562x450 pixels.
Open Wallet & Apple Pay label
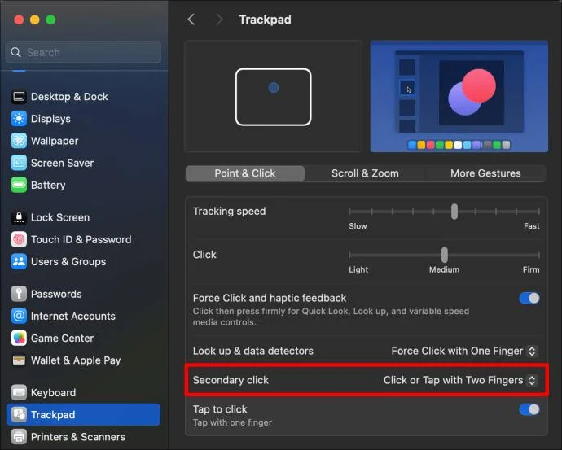(x=76, y=360)
